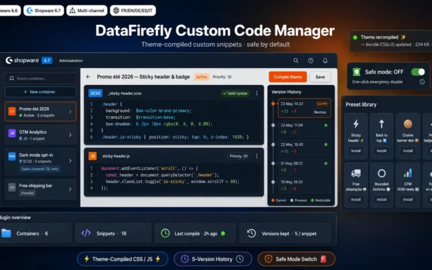The height and width of the screenshot is (270, 432).
Task: Click into the Search containers field
Action: (x=40, y=78)
